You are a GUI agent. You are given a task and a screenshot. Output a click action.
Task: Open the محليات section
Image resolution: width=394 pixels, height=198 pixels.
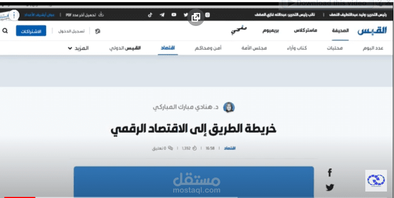(334, 48)
